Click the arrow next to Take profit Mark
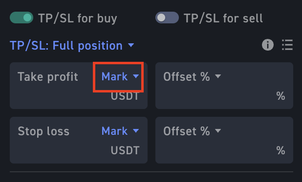Viewport: 302px width, 182px height. (x=136, y=76)
